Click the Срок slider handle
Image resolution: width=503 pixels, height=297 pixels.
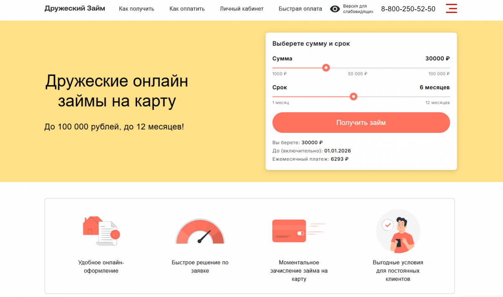(353, 96)
